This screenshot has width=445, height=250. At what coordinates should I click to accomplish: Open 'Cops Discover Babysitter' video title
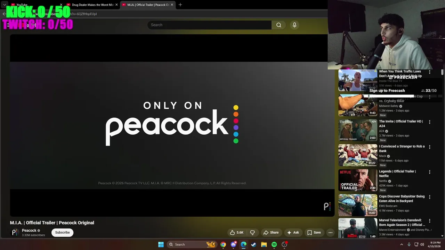[x=402, y=199]
